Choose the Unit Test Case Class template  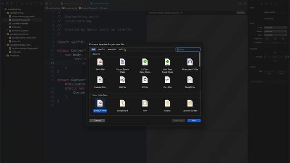[x=167, y=66]
